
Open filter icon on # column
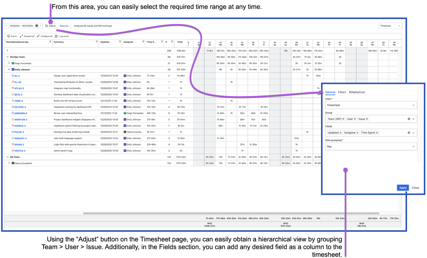coord(172,42)
